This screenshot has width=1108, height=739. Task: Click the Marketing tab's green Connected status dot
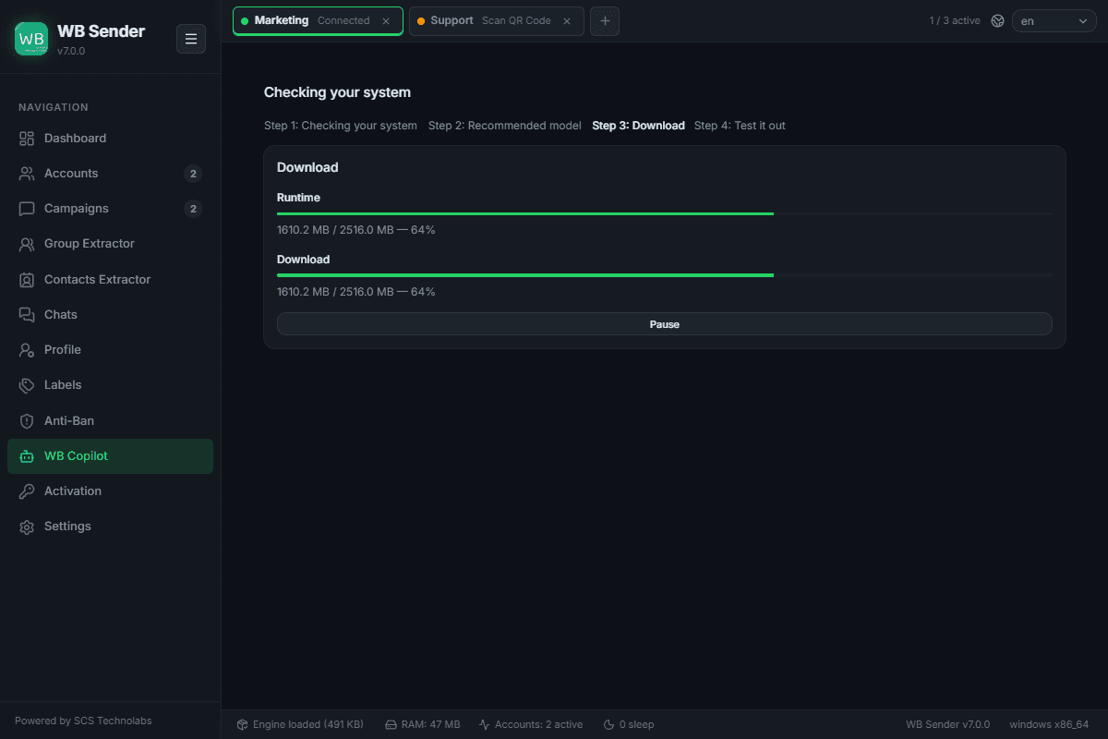tap(245, 21)
